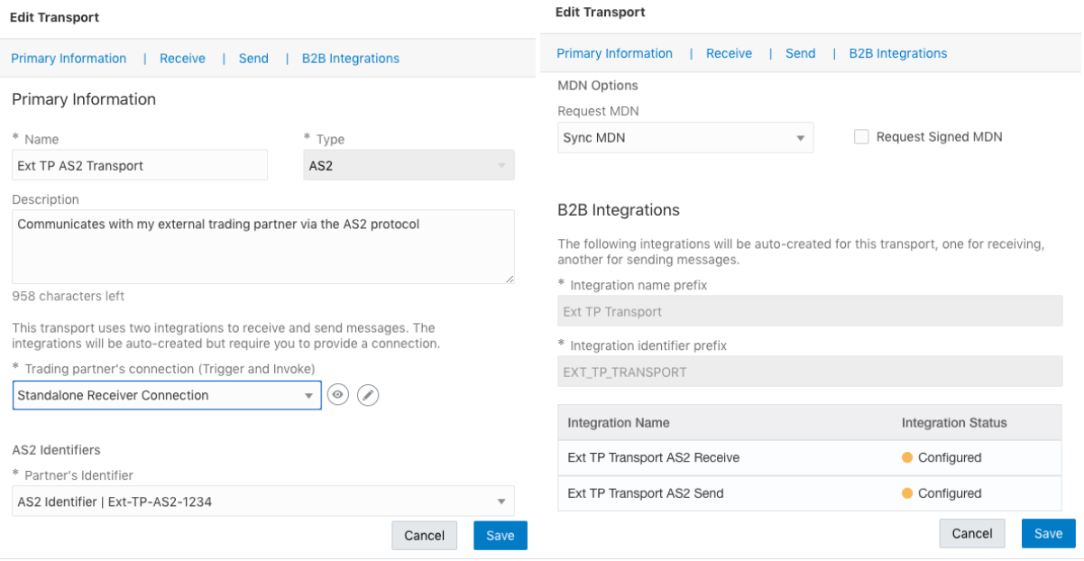Select the Primary Information tab on the right panel
Image resolution: width=1084 pixels, height=561 pixels.
point(614,53)
